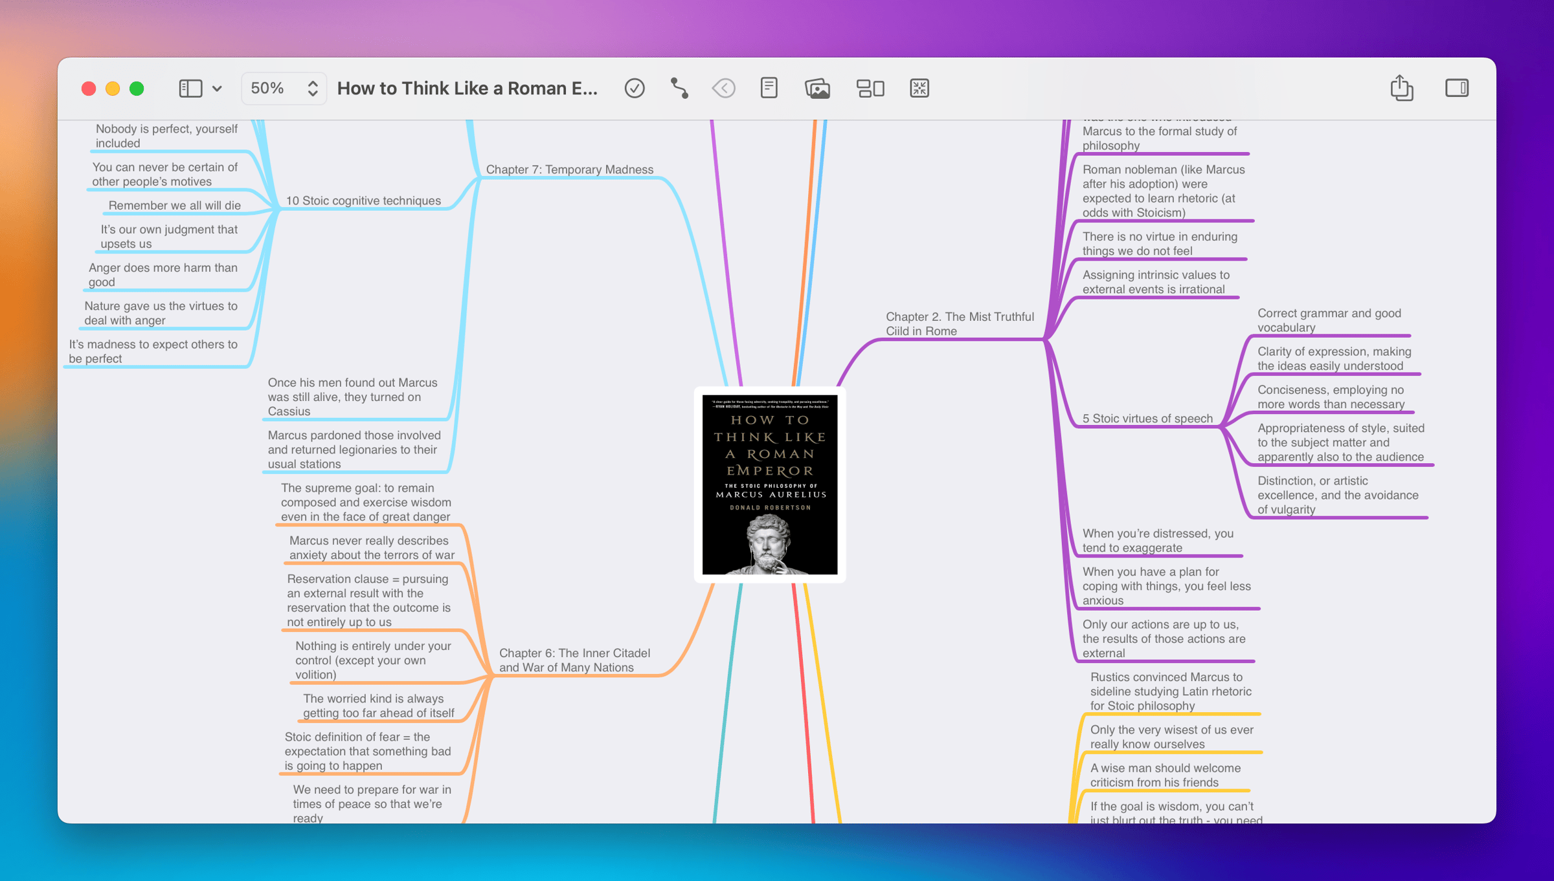Select node Nobody is perfect, yourself included

click(x=166, y=136)
